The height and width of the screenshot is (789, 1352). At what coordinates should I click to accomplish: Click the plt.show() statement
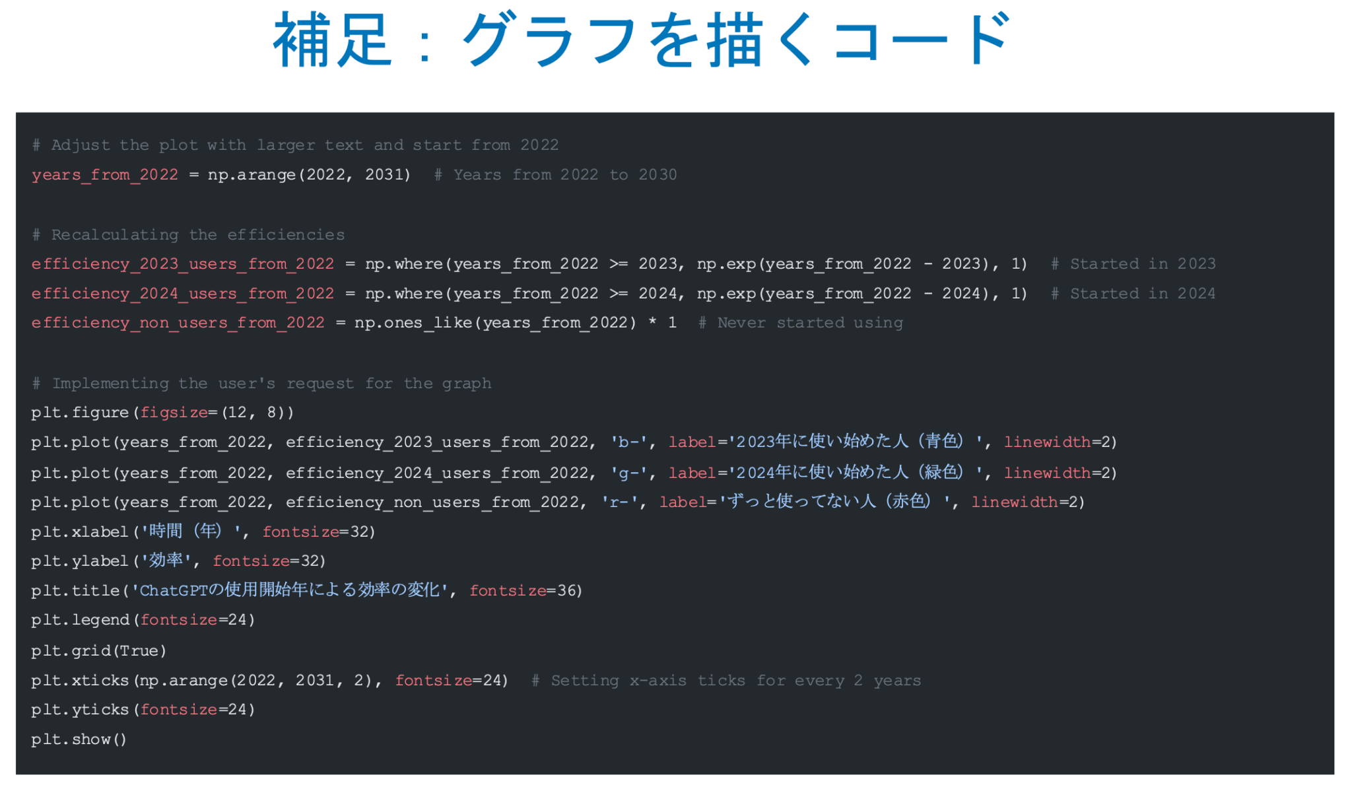(79, 739)
